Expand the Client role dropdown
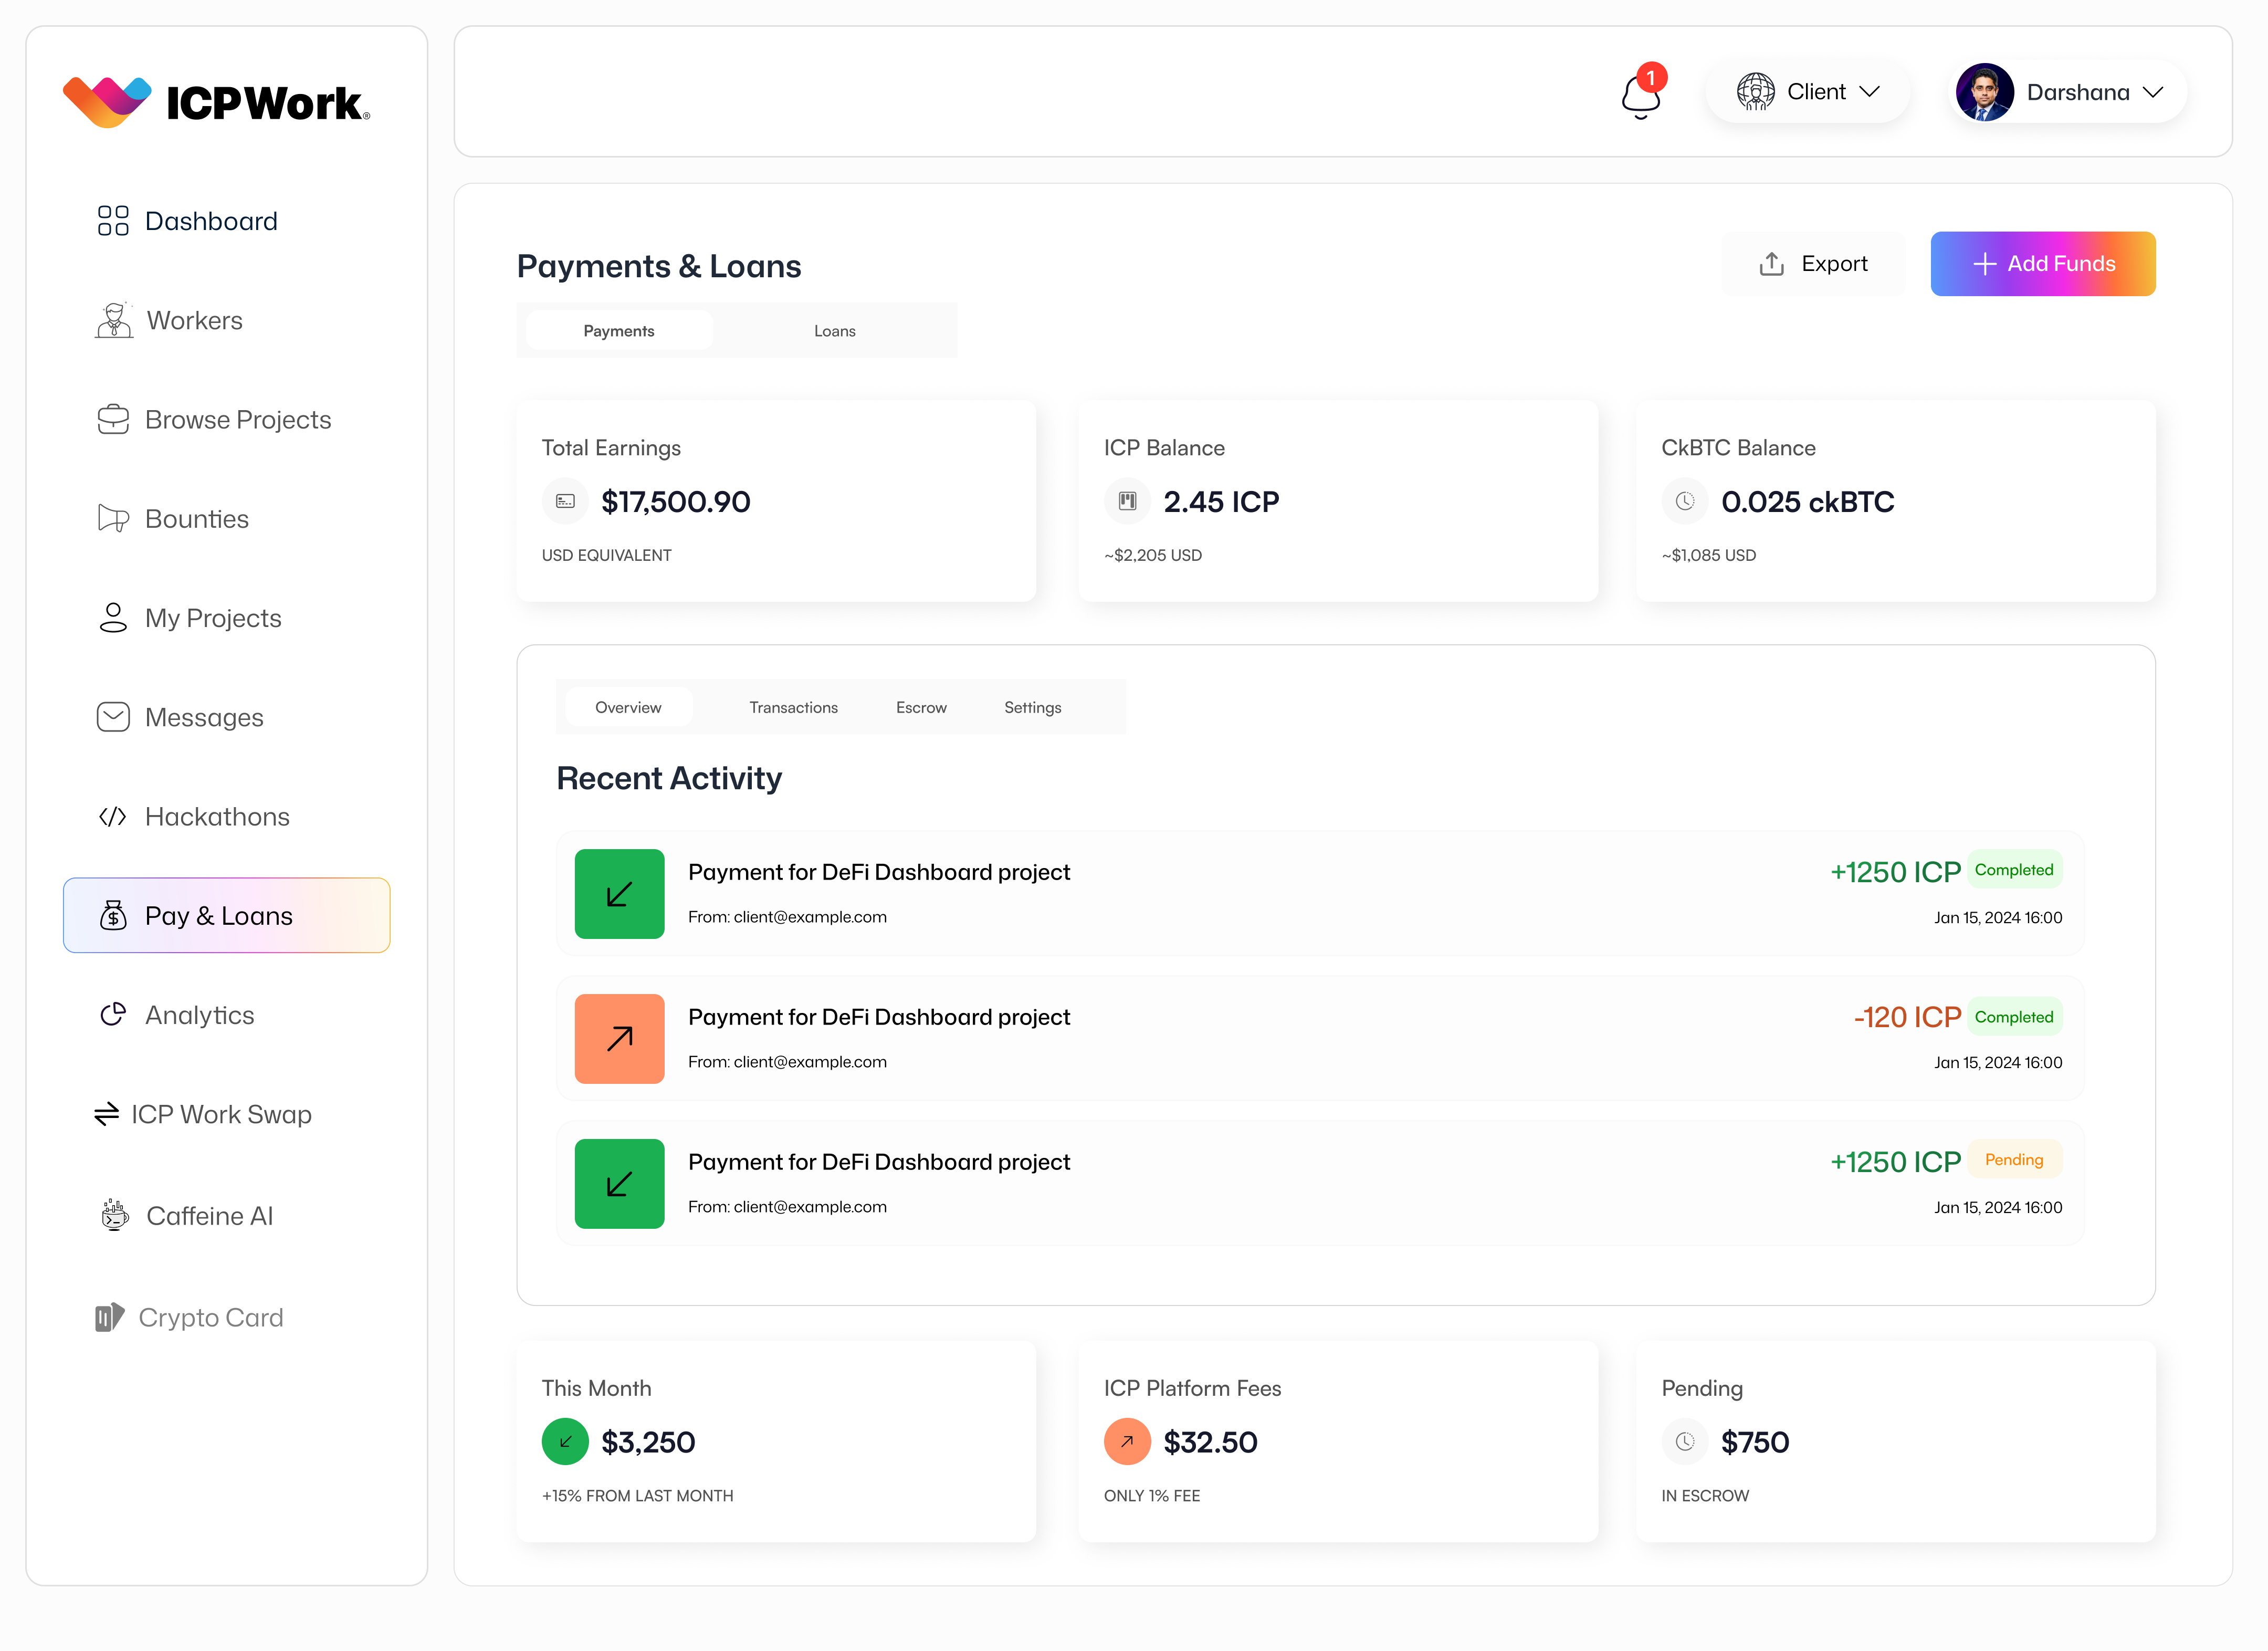Screen dimensions: 2268x1651 click(x=1808, y=91)
